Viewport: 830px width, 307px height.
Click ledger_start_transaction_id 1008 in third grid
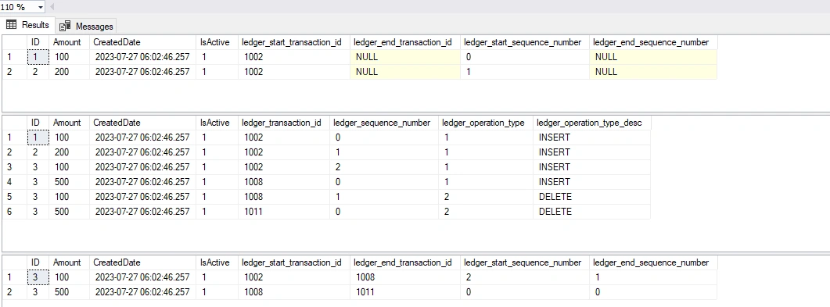[x=294, y=291]
